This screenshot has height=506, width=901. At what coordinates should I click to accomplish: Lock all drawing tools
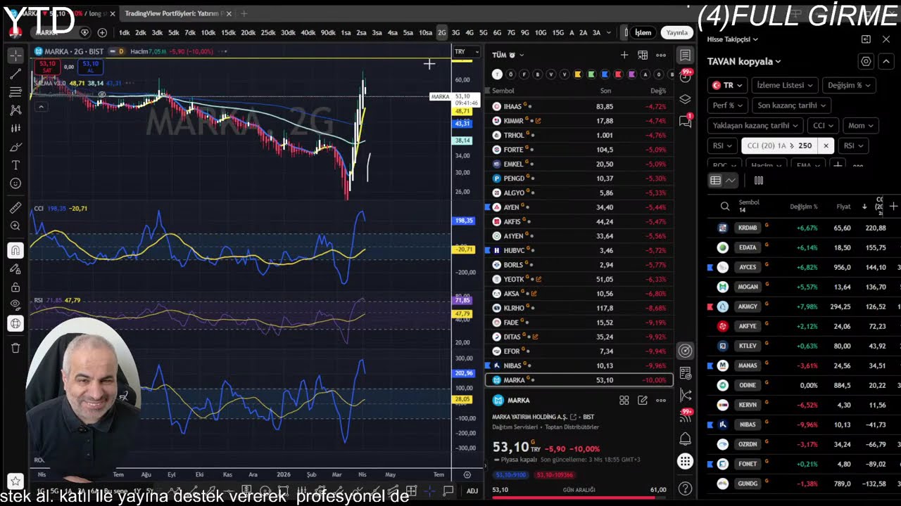click(x=15, y=287)
